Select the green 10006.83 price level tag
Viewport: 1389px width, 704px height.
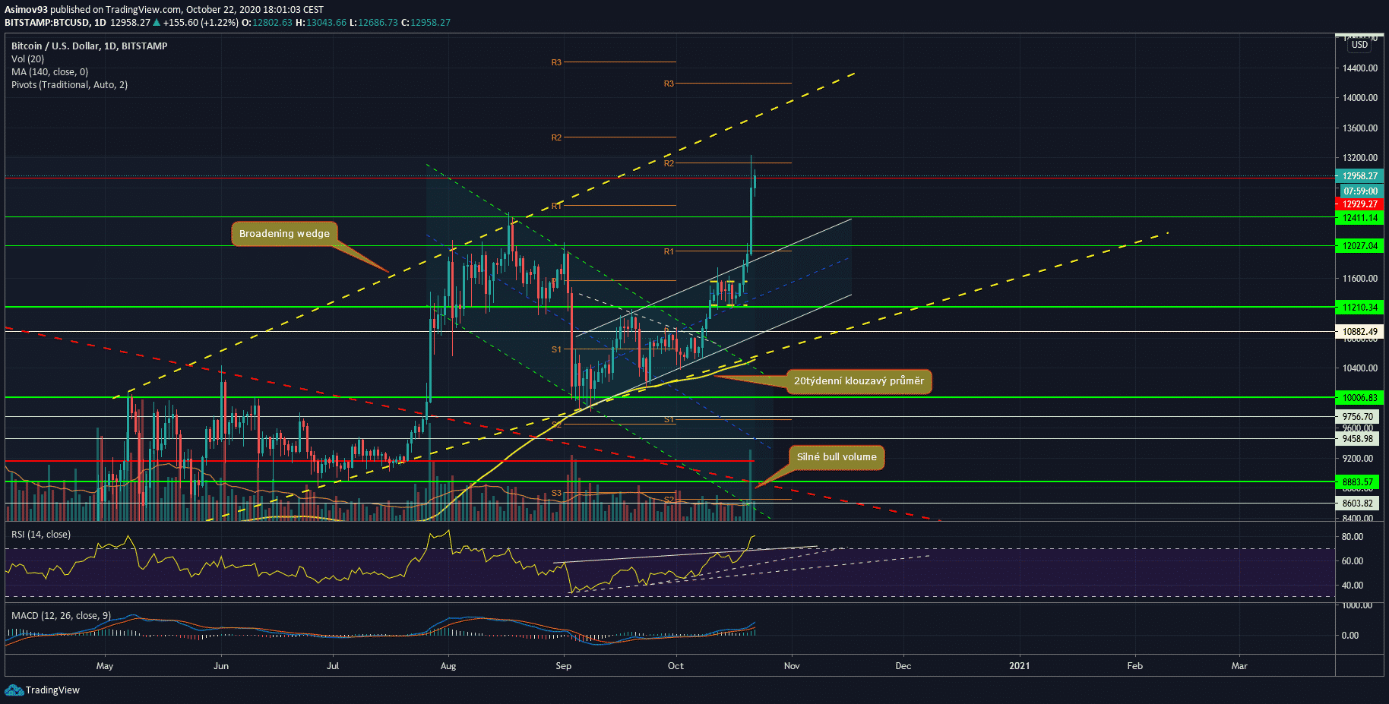(x=1359, y=398)
